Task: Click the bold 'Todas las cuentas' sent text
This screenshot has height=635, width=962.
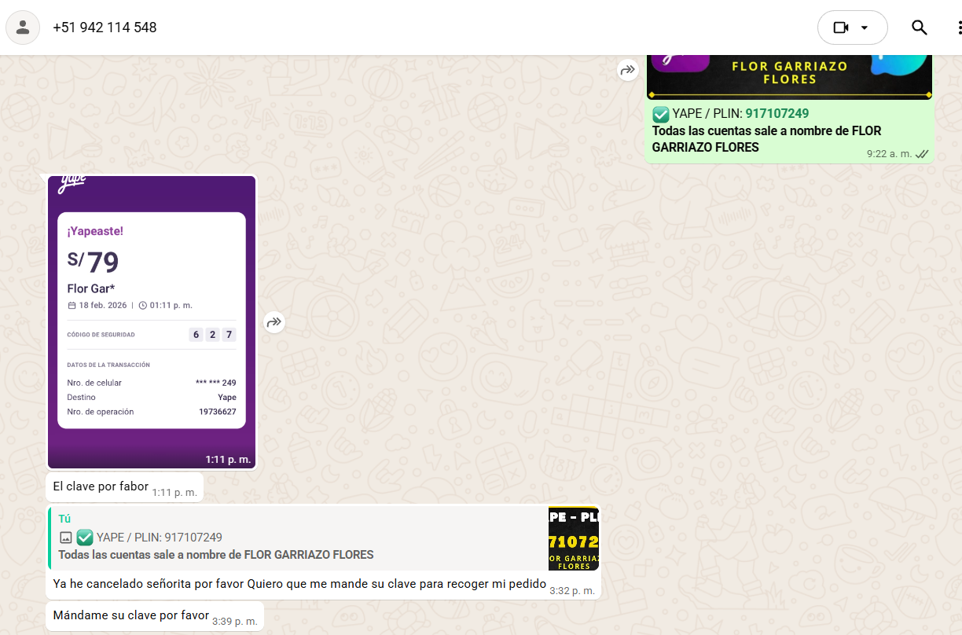Action: tap(766, 130)
